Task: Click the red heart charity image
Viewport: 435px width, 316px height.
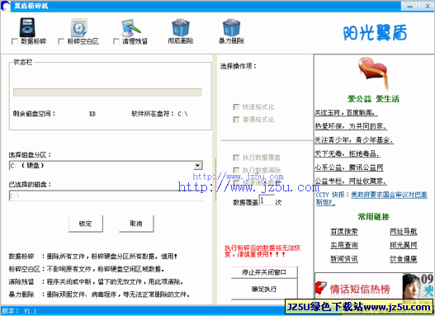Action: pos(373,73)
